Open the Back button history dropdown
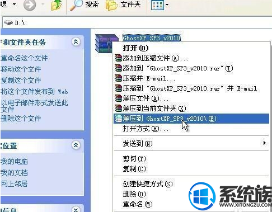The image size is (272, 212). coord(14,4)
